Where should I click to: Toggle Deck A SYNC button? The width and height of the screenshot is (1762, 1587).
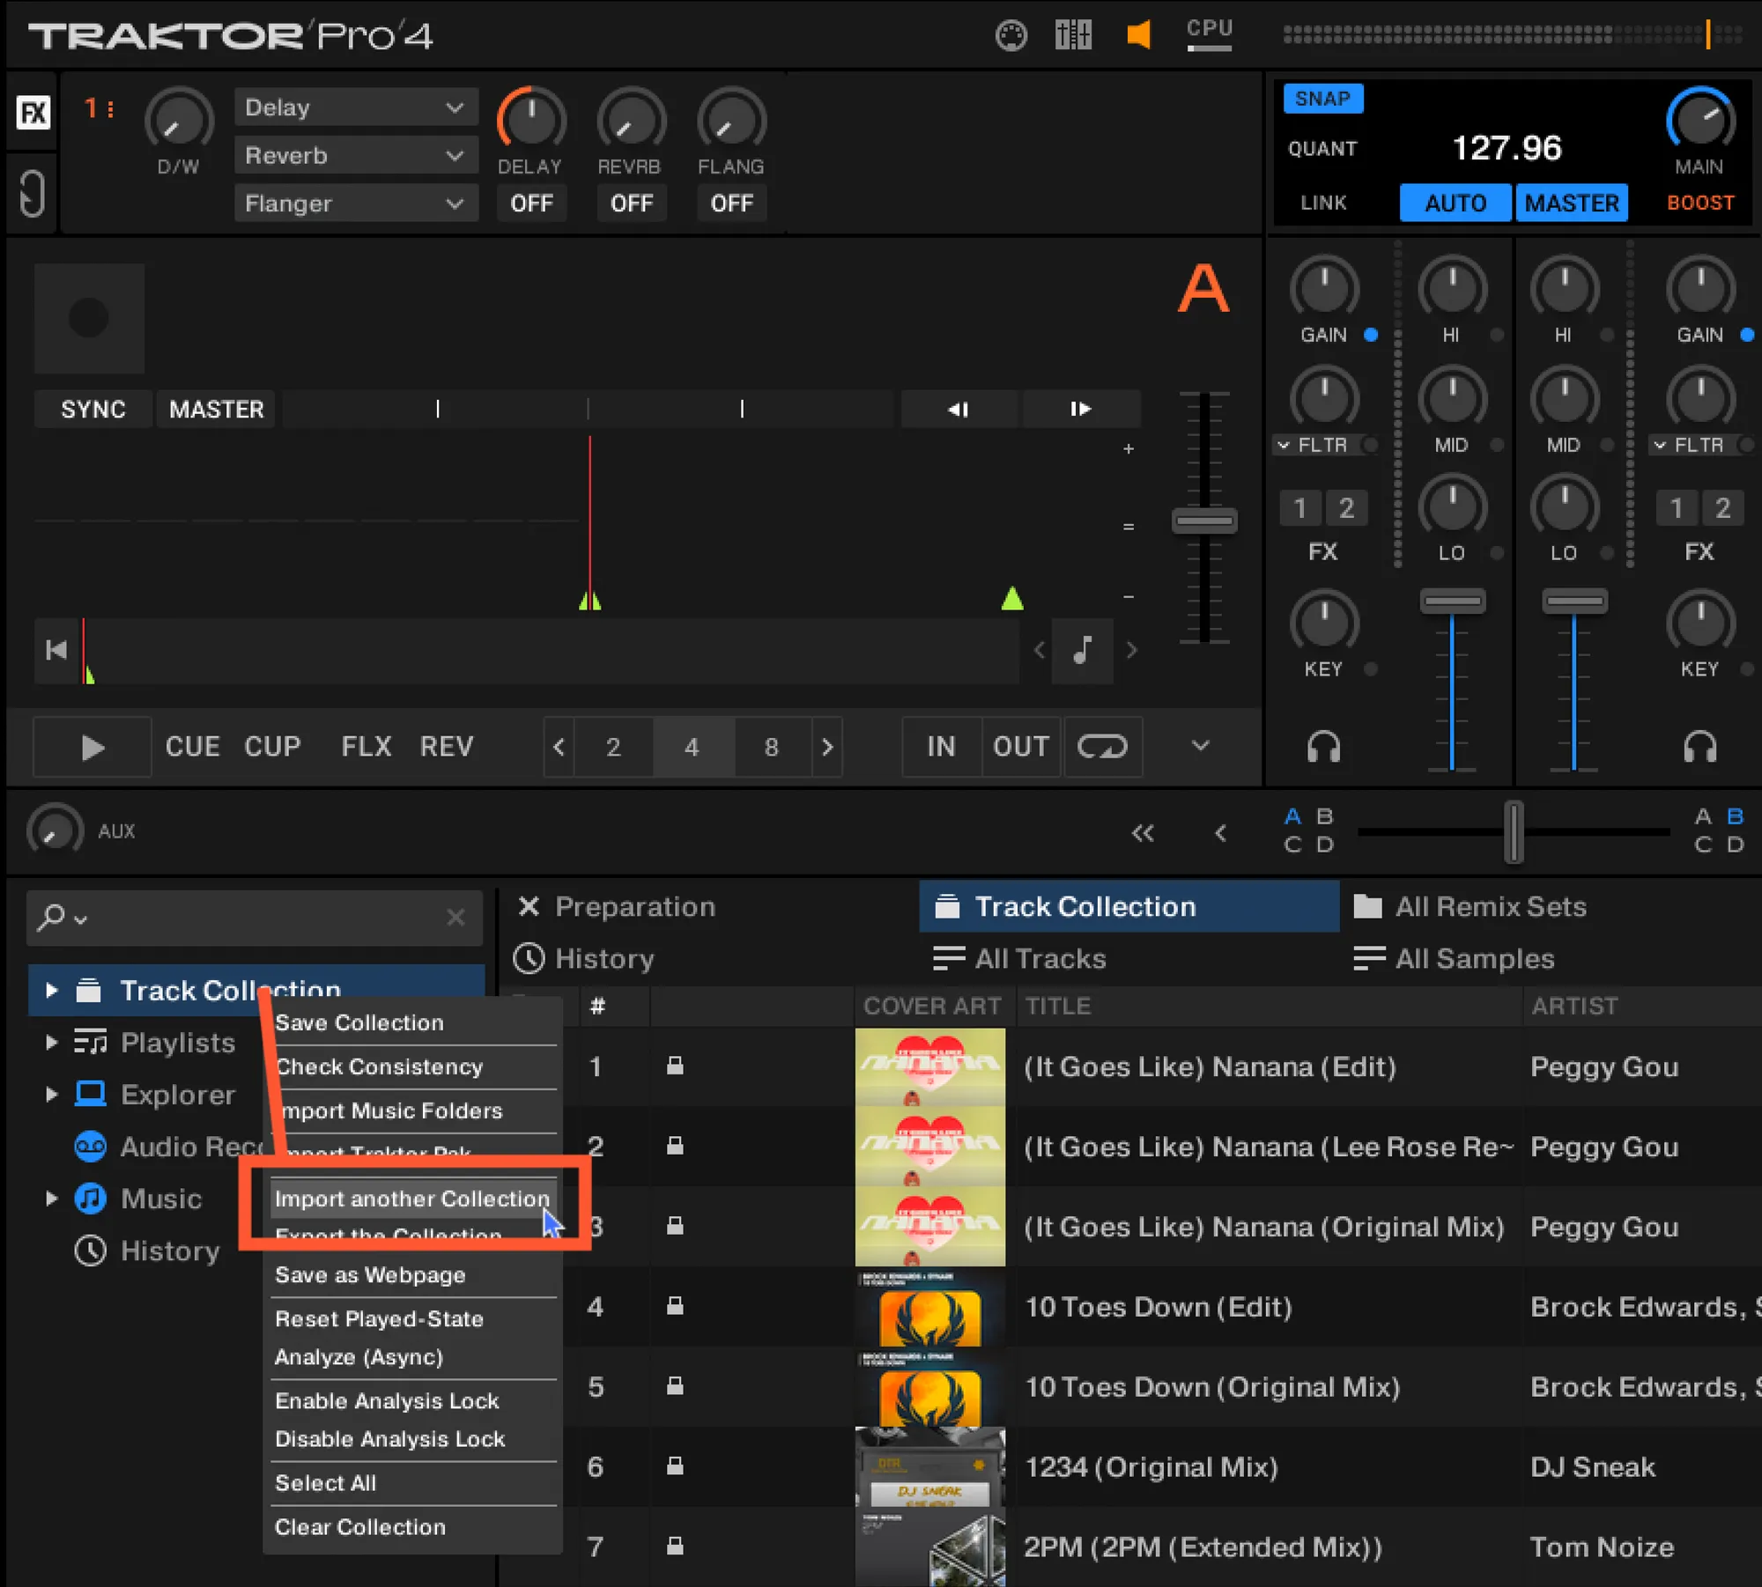(93, 410)
